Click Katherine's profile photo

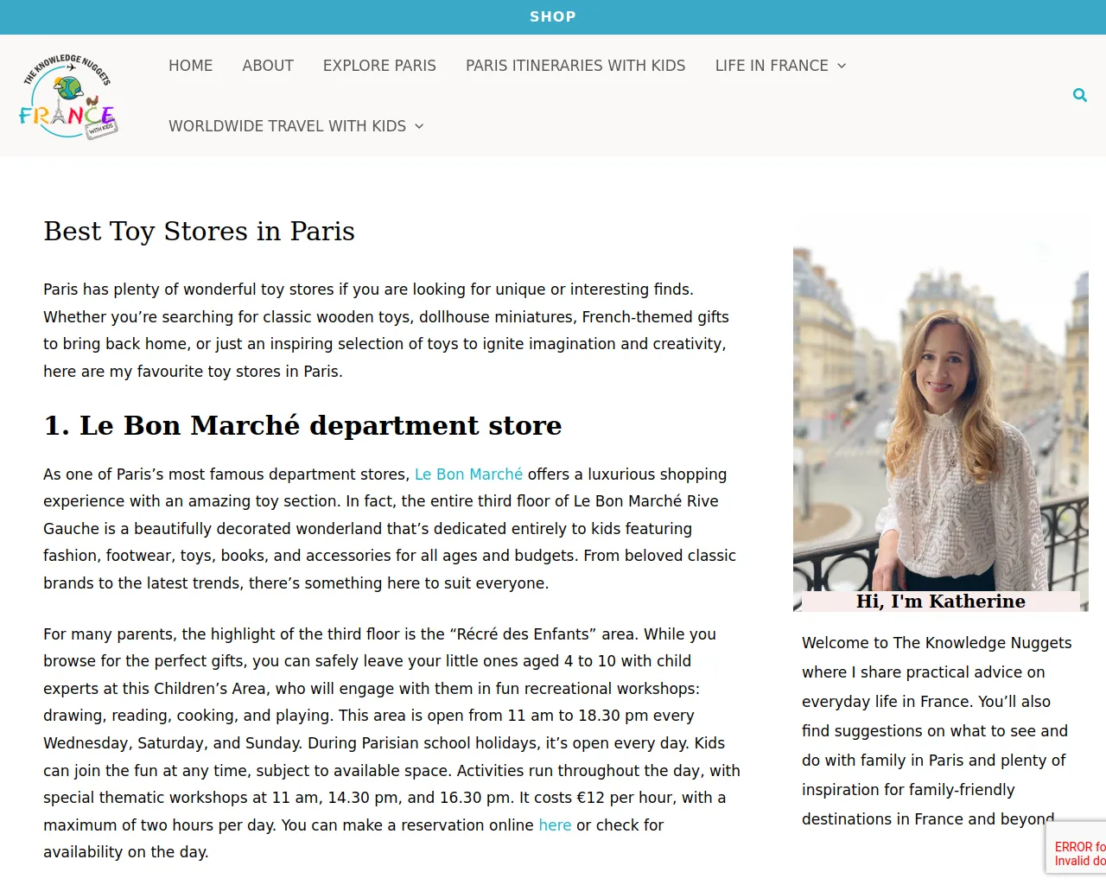click(x=940, y=415)
